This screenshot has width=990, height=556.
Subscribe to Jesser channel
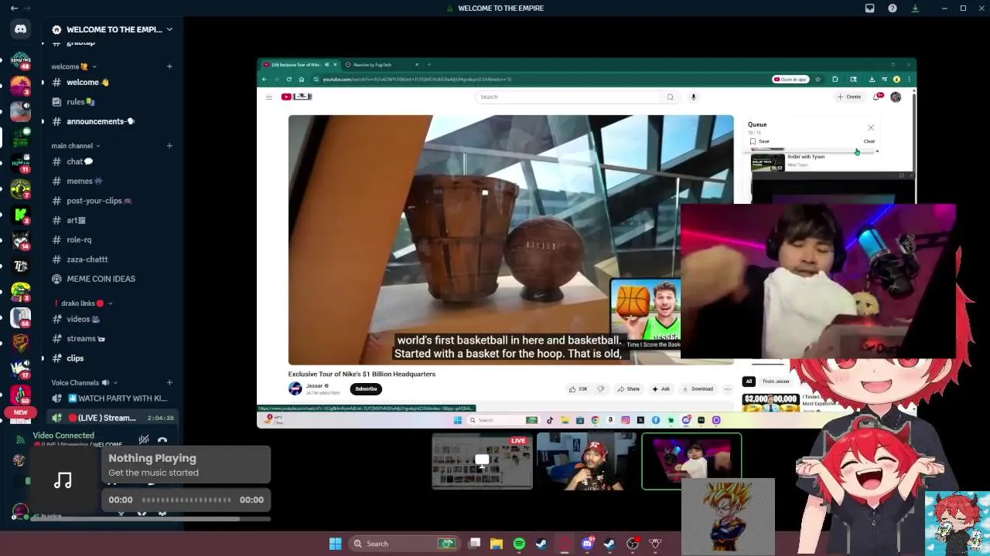(366, 389)
